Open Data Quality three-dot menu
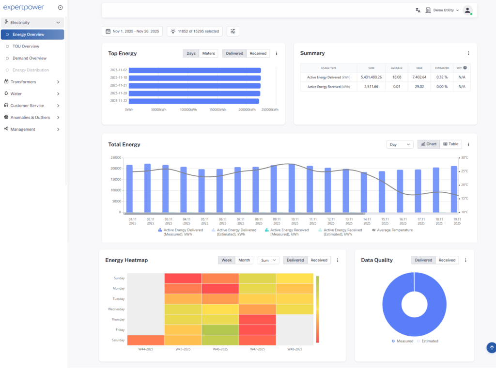The height and width of the screenshot is (373, 496). click(465, 260)
